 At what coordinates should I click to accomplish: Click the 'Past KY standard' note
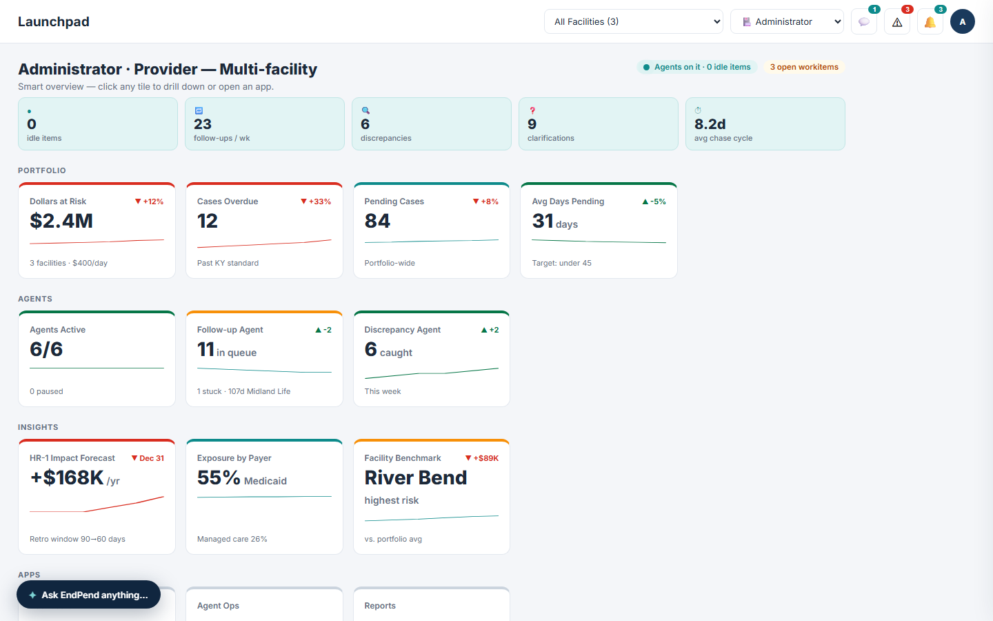point(228,263)
